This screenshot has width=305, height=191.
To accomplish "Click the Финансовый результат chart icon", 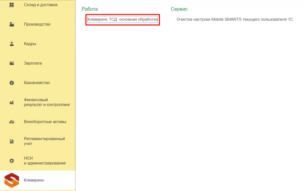I will tap(12, 102).
